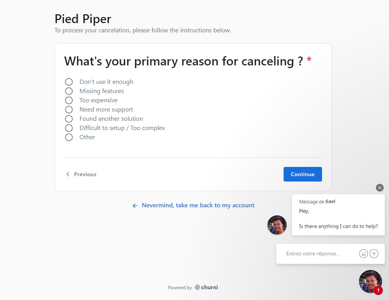Click "Nevermind, take me back to my account"
Viewport: 389px width, 300px height.
coord(198,205)
